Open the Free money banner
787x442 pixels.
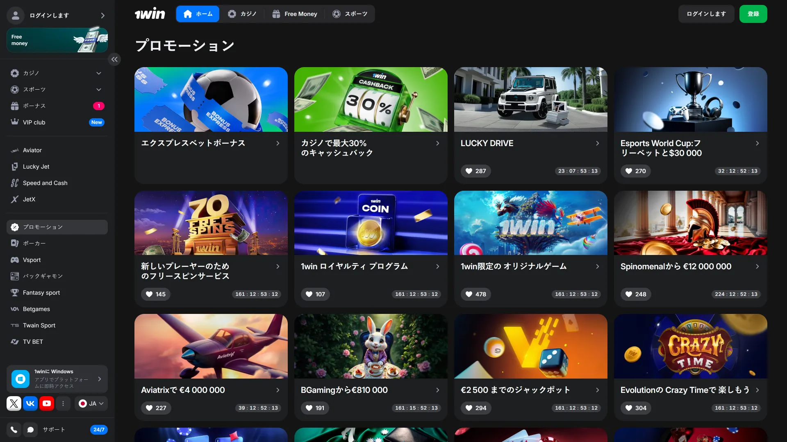tap(57, 40)
